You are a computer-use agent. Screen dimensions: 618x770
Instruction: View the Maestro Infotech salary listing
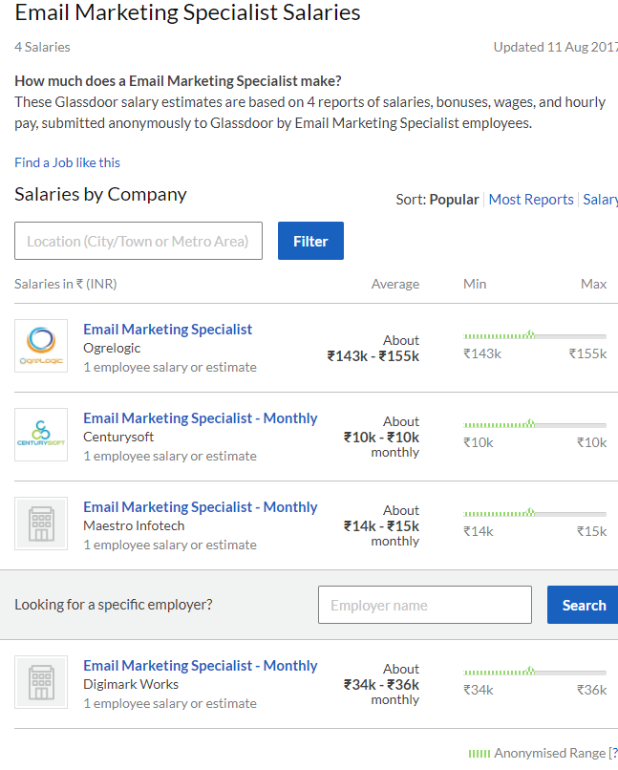pos(200,506)
